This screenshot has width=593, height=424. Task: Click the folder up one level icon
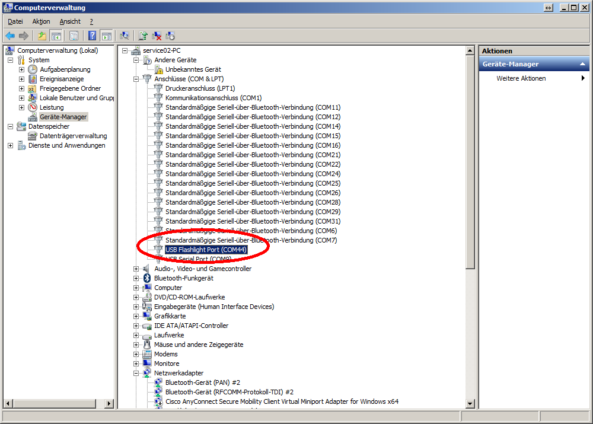point(42,36)
